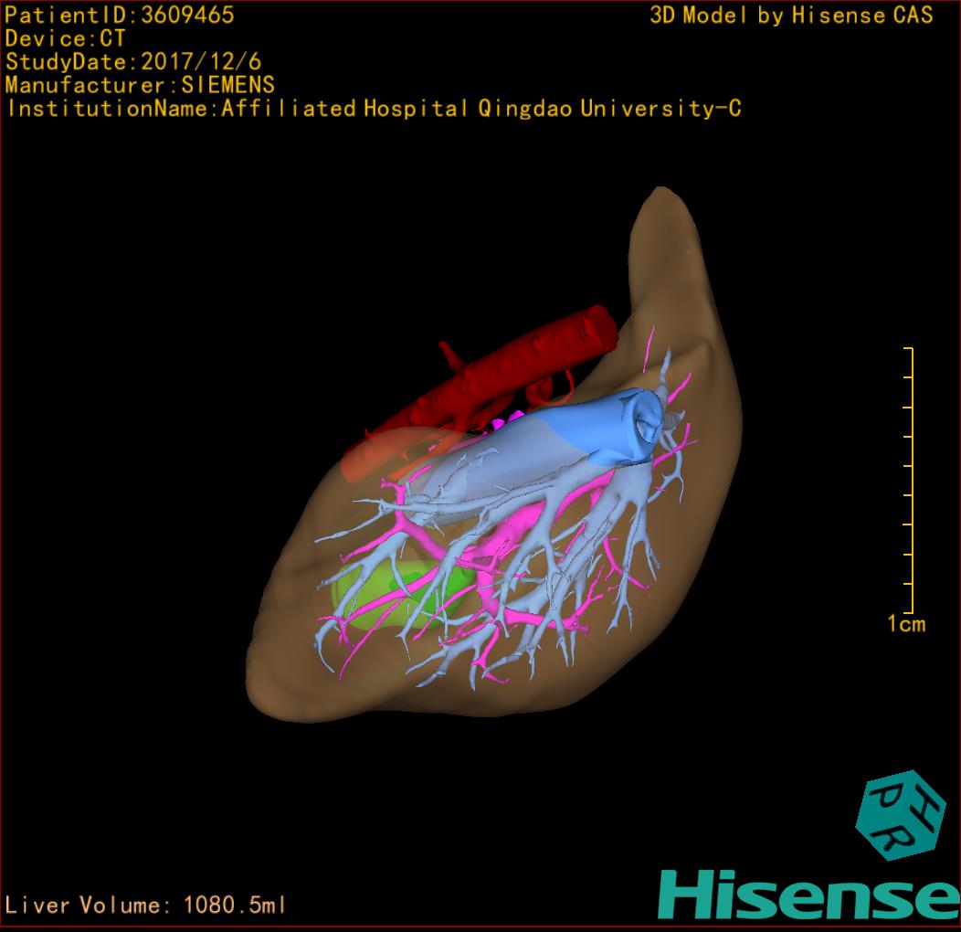
Task: Click the orientation cube in the corner
Action: pyautogui.click(x=900, y=815)
